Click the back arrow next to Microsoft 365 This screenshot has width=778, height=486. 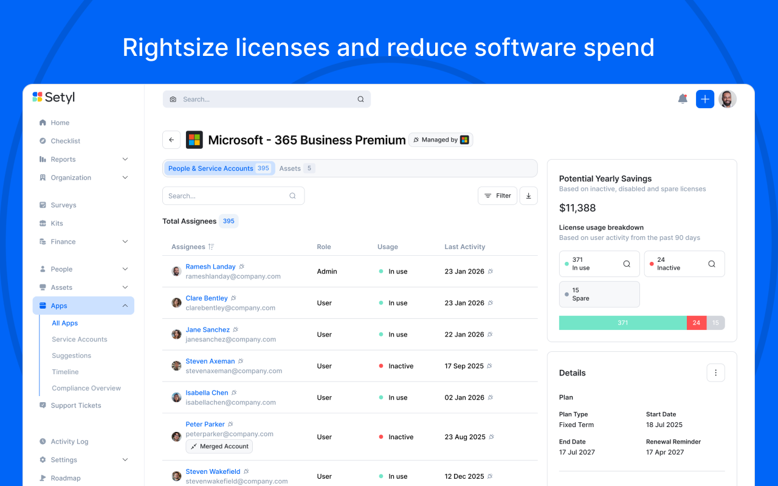coord(171,140)
